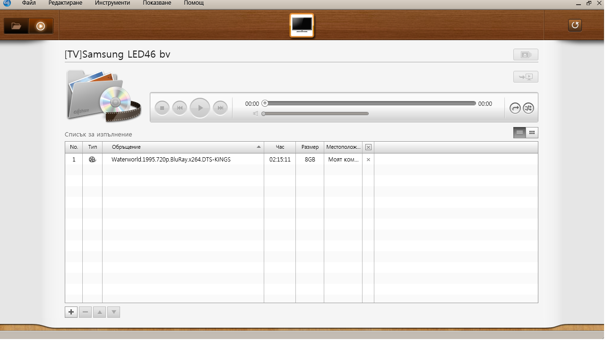The image size is (605, 340).
Task: Skip to next track
Action: click(x=220, y=108)
